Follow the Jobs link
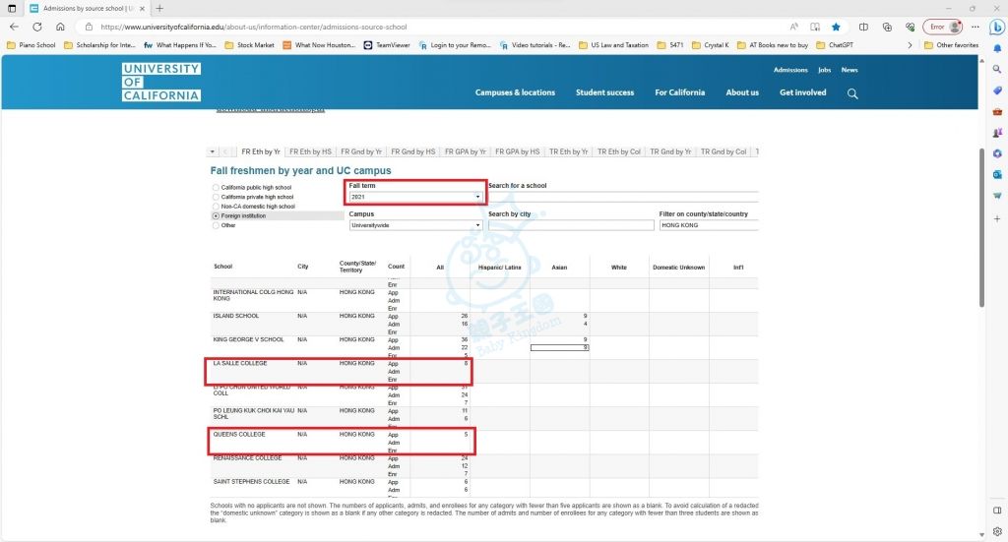 [824, 70]
